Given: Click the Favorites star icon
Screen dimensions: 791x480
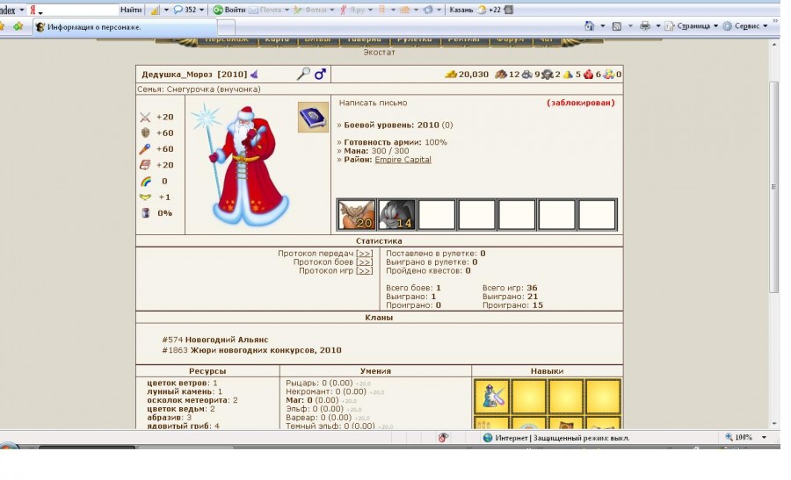Looking at the screenshot, I should click(x=3, y=25).
